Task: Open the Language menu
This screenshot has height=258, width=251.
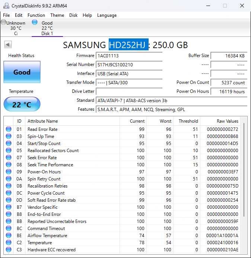Action: [107, 15]
